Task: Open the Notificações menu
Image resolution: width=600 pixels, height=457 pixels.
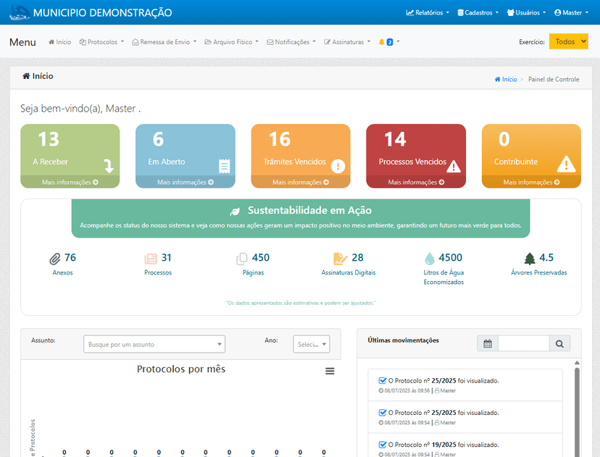Action: 291,42
